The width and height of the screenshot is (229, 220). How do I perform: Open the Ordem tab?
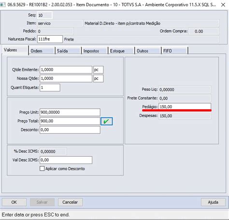tap(42, 51)
